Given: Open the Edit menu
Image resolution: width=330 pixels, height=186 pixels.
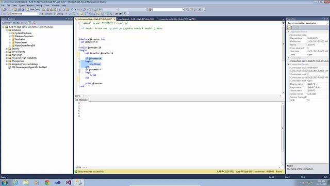Looking at the screenshot, I should 8,6.
